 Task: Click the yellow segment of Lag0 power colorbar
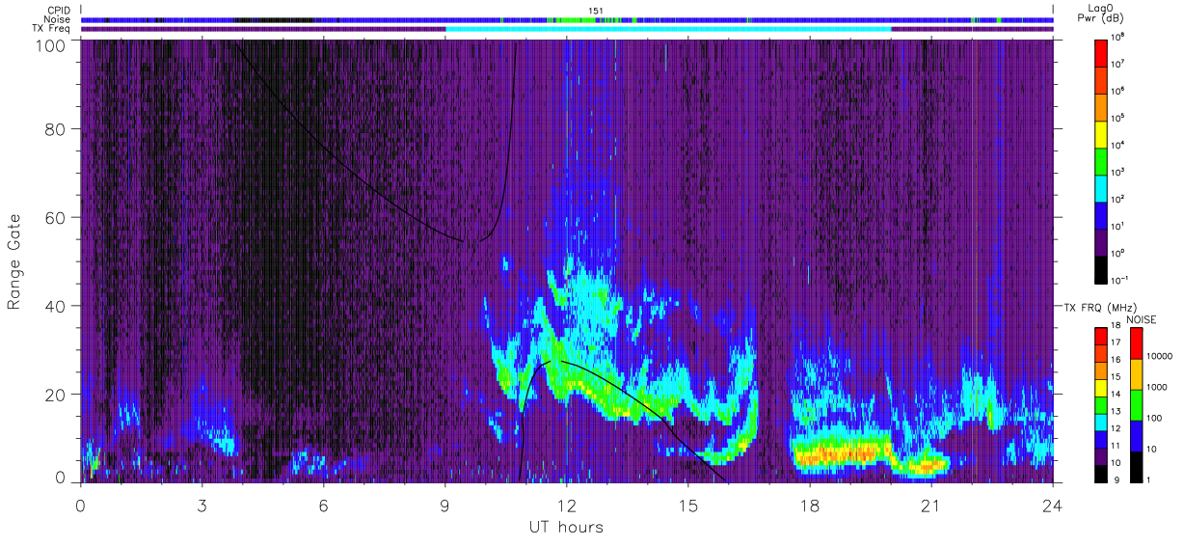click(x=1102, y=133)
